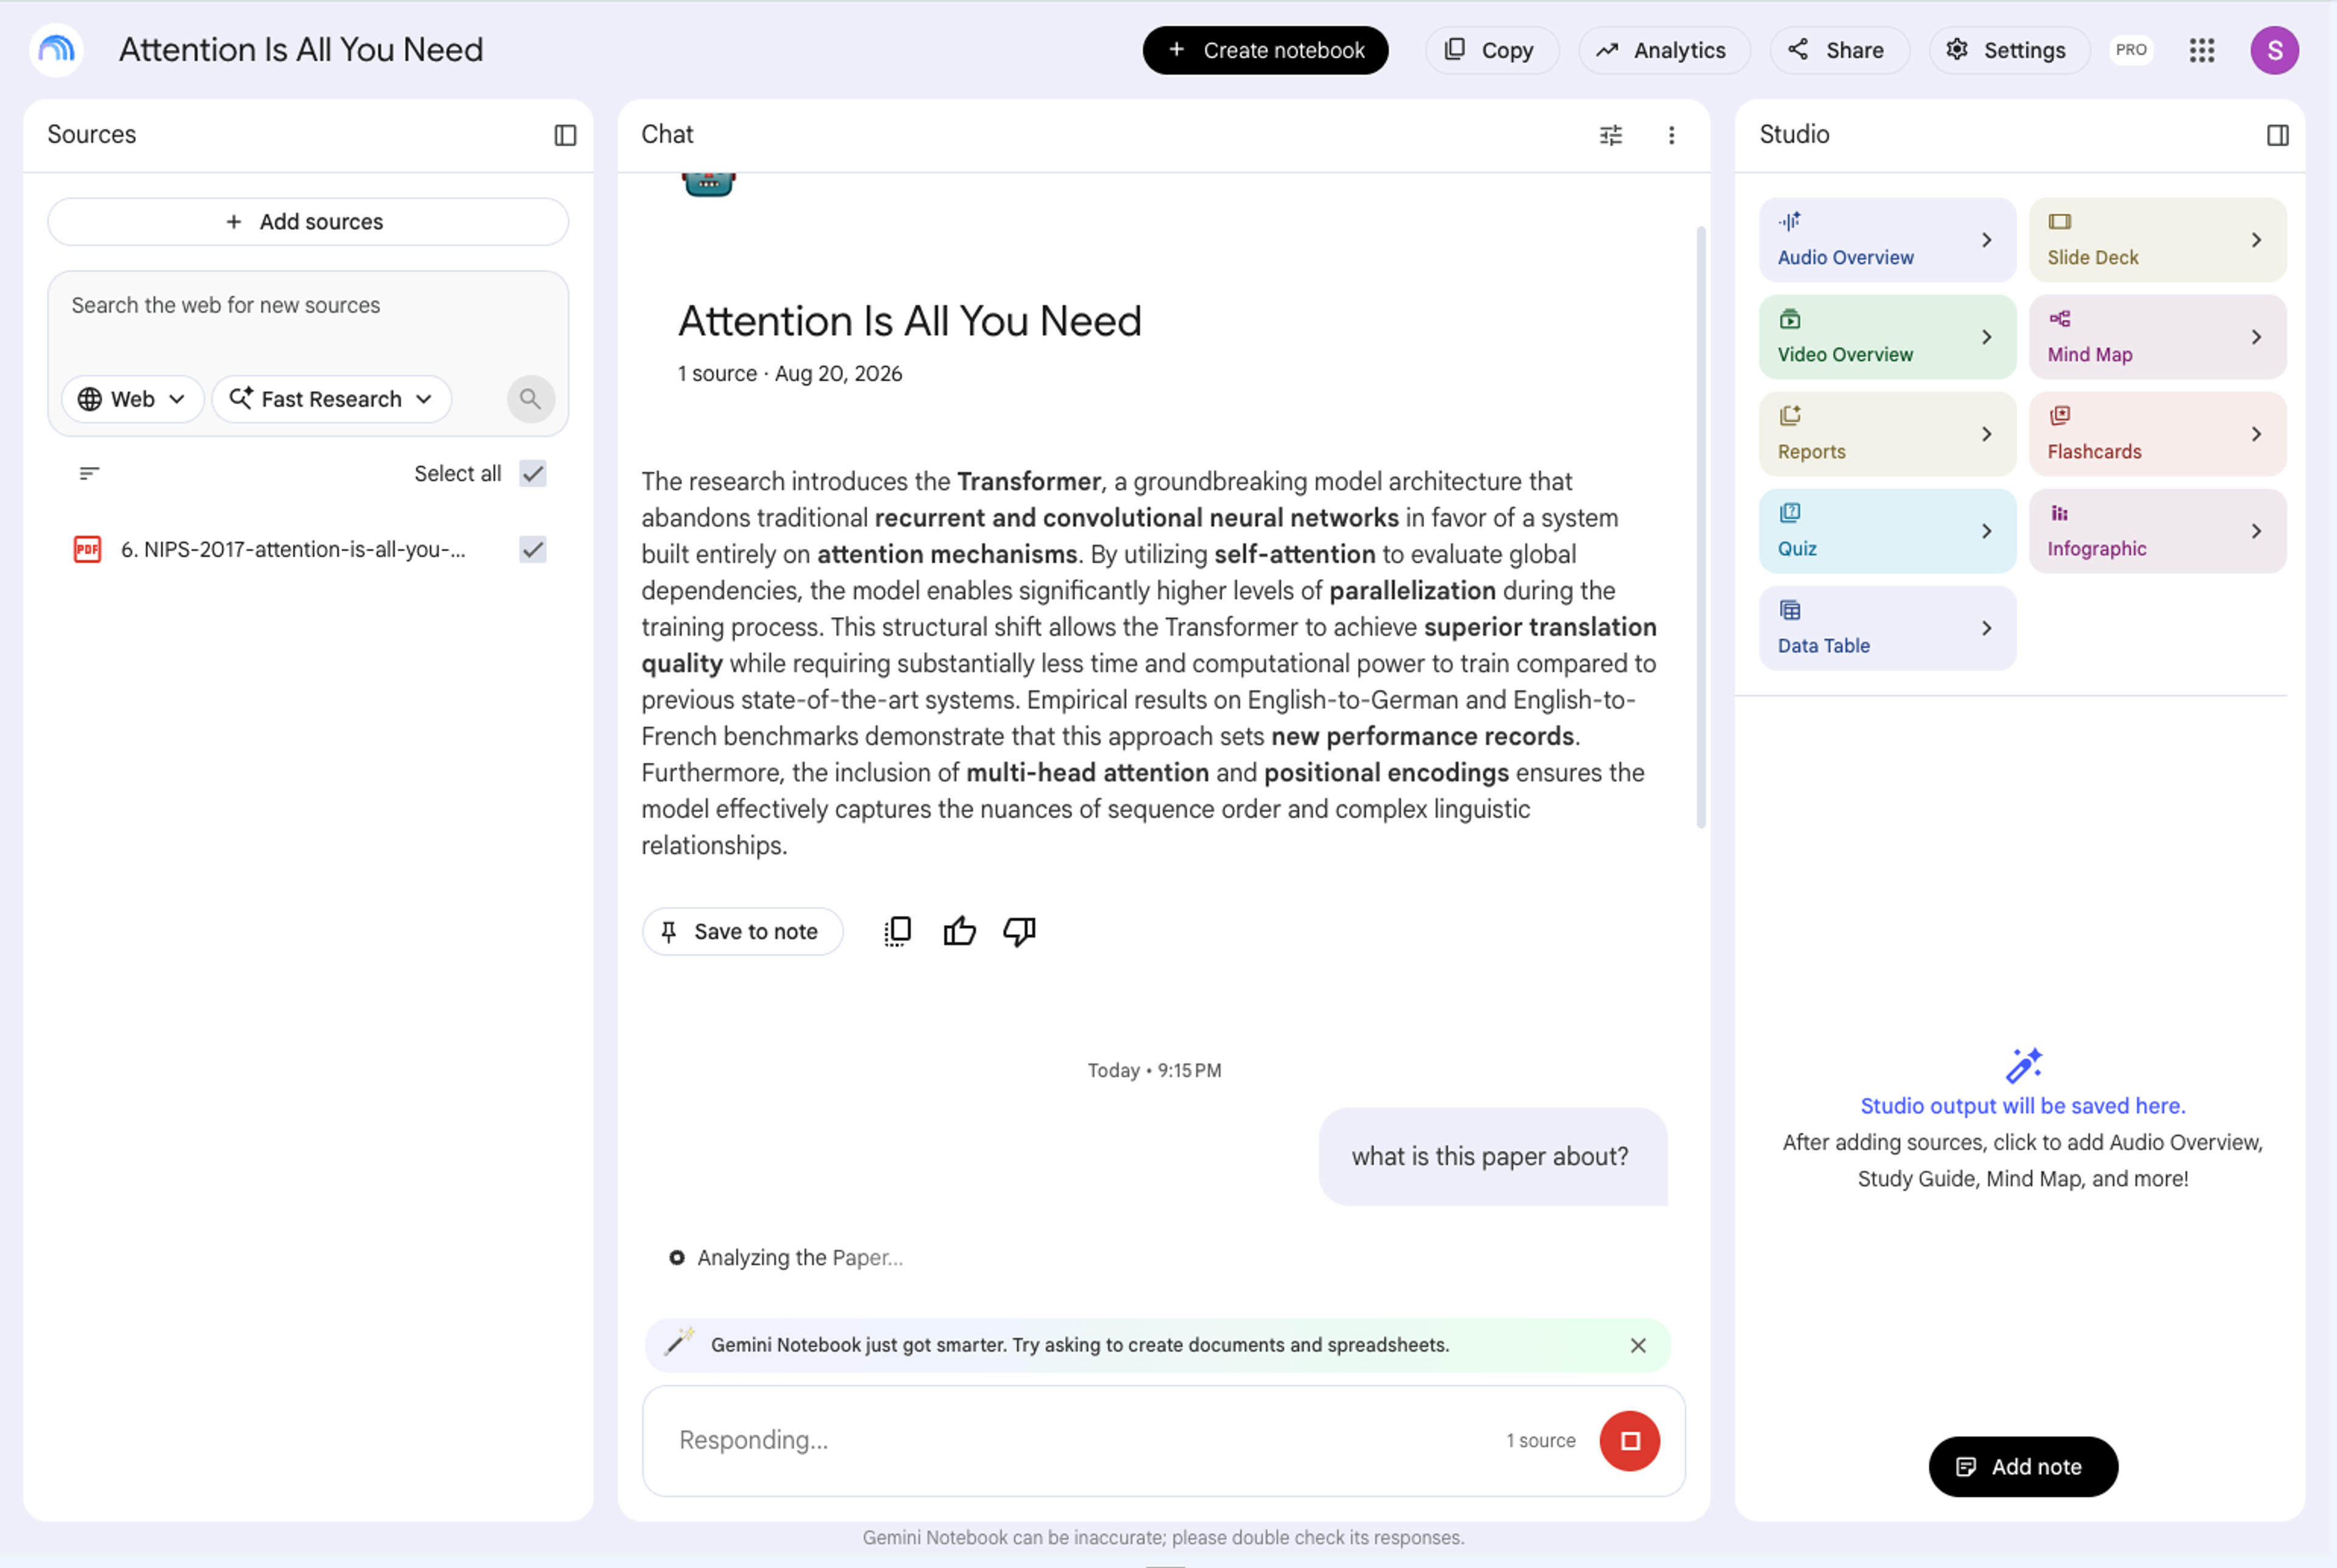This screenshot has height=1568, width=2337.
Task: Click the robot emoji above chat title
Action: click(x=708, y=185)
